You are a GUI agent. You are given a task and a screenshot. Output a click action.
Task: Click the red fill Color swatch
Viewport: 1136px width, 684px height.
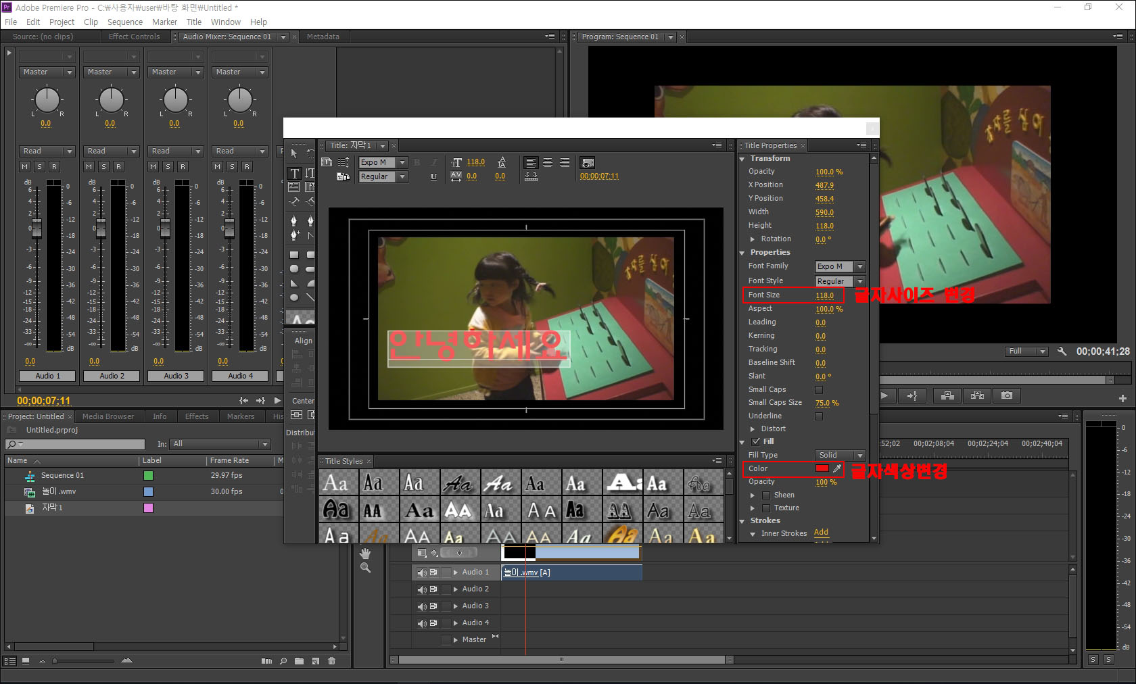pyautogui.click(x=822, y=468)
